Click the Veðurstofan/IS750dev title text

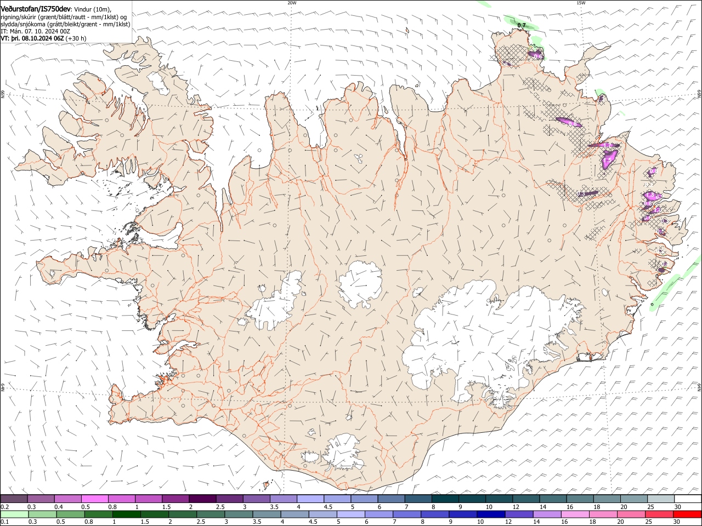pos(35,9)
